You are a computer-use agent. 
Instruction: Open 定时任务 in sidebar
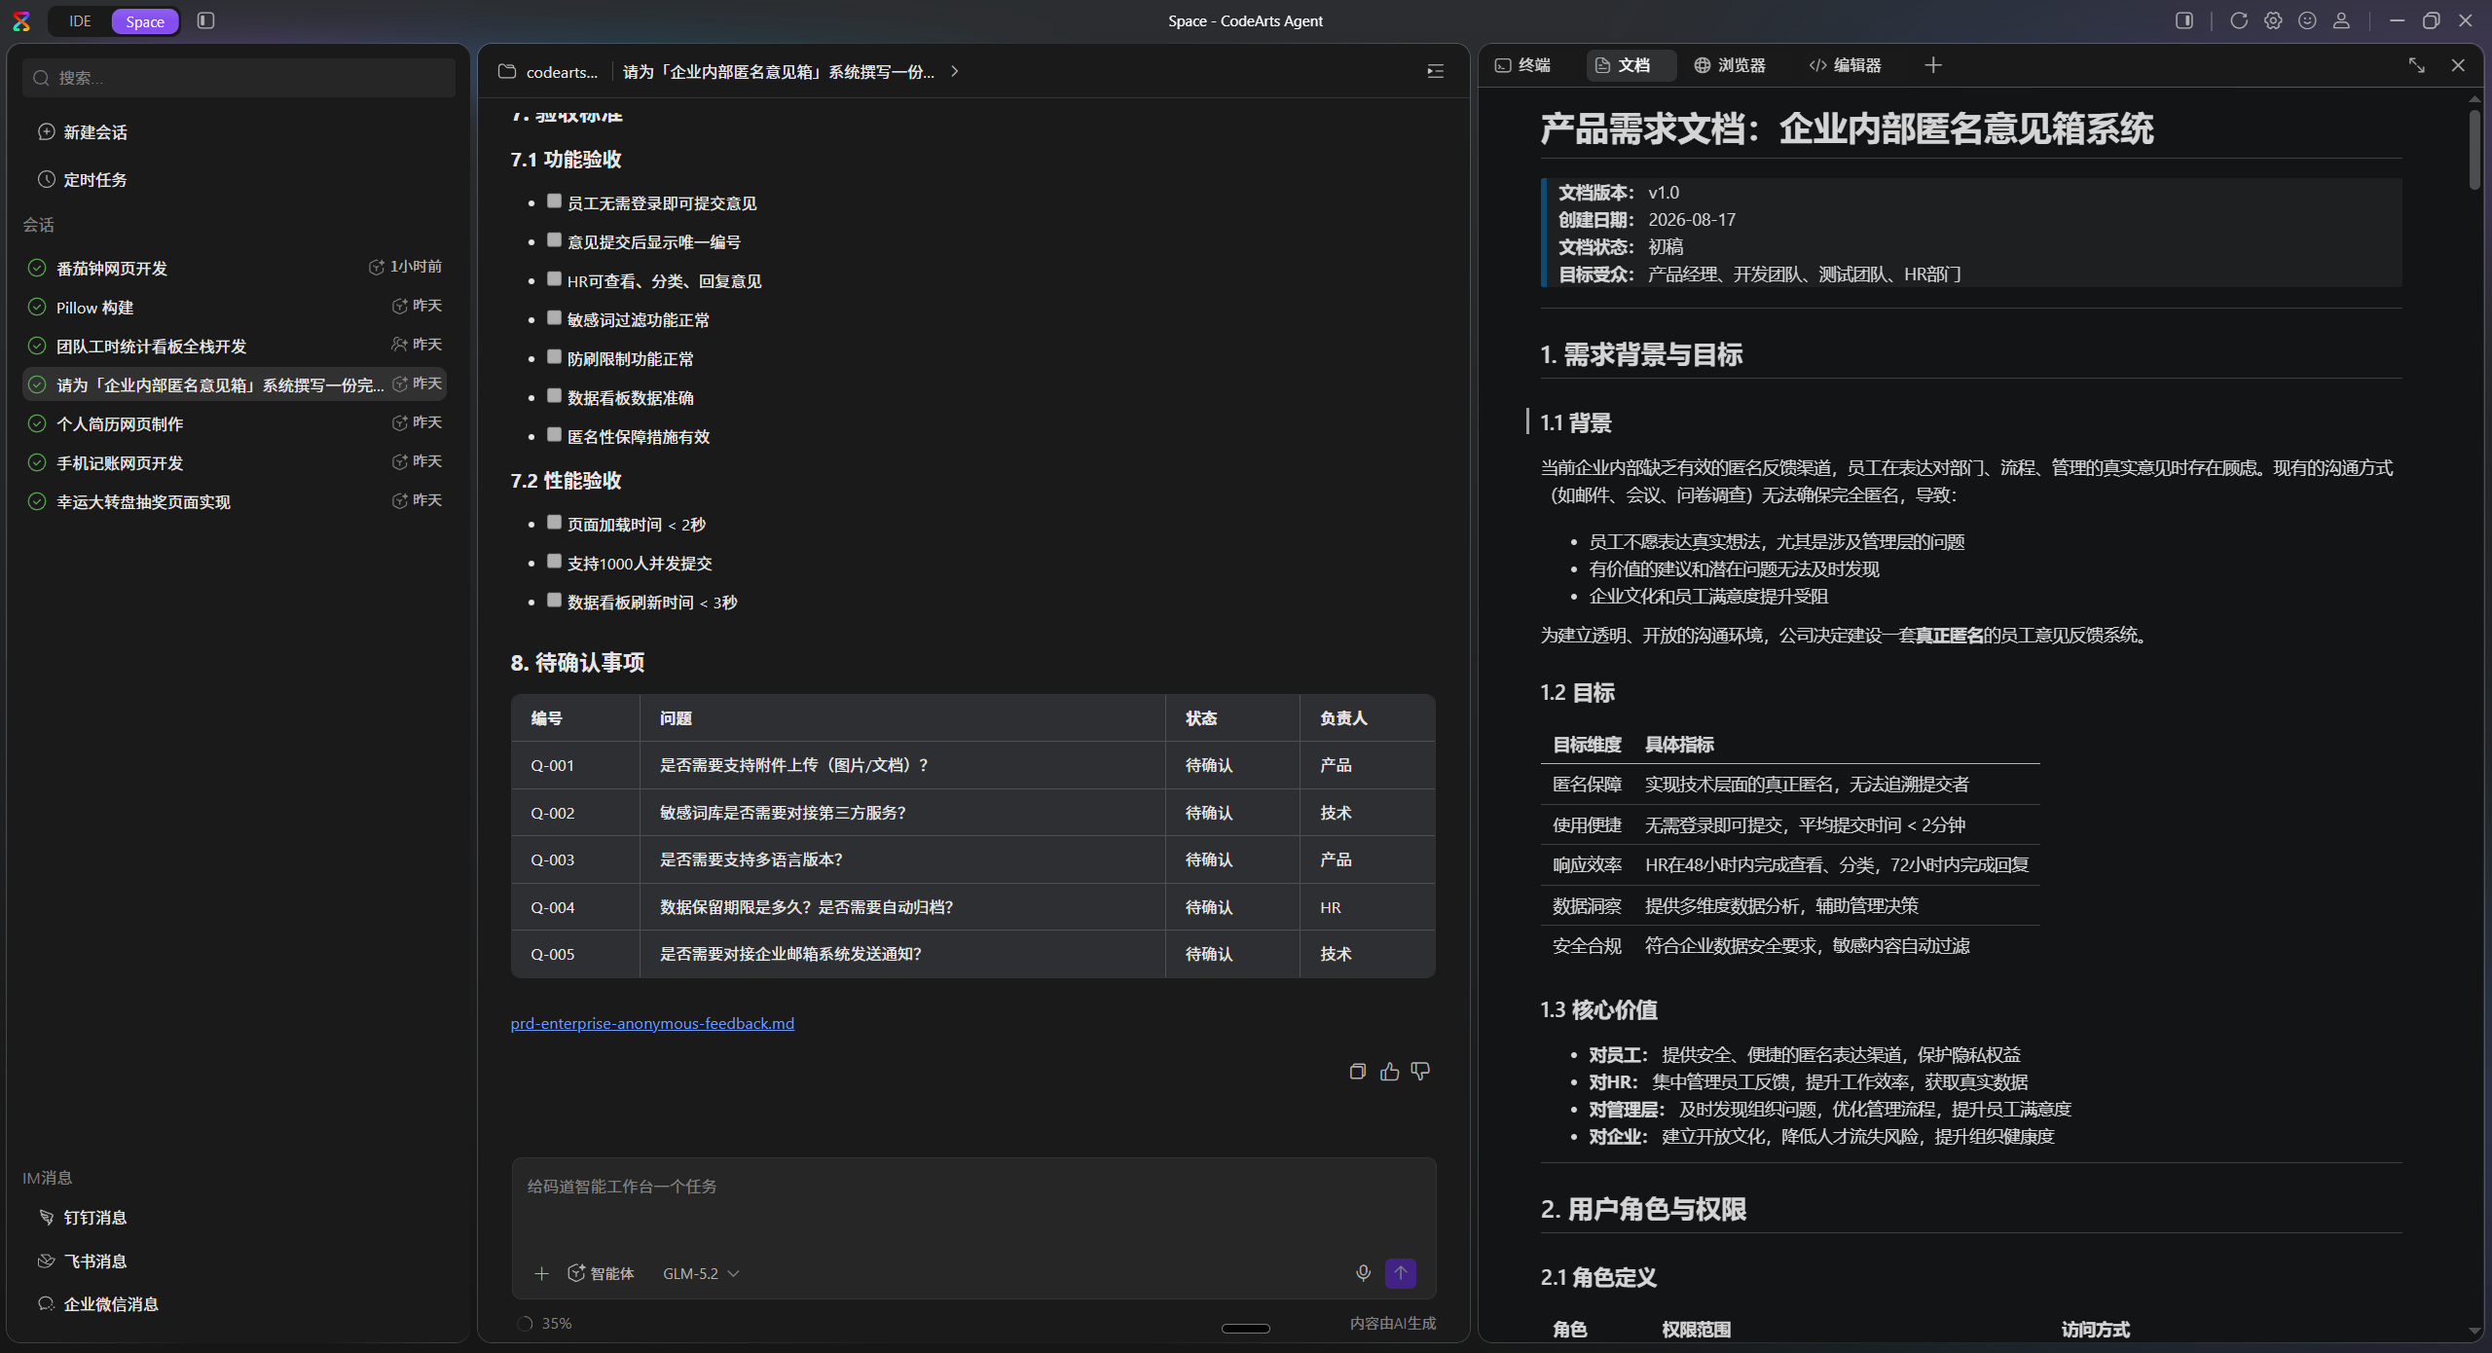click(x=83, y=180)
